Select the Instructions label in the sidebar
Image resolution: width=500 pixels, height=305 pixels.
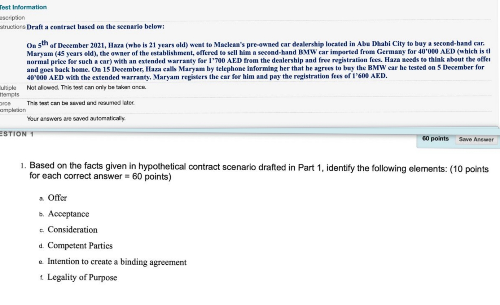coord(13,27)
